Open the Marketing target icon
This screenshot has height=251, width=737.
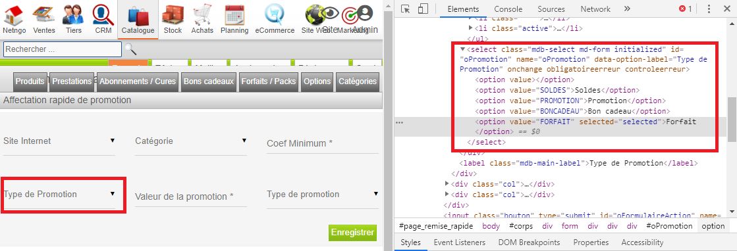[349, 16]
